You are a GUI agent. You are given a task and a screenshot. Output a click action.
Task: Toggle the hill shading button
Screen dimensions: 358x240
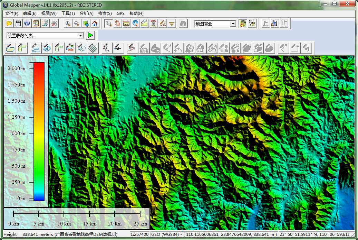243,23
